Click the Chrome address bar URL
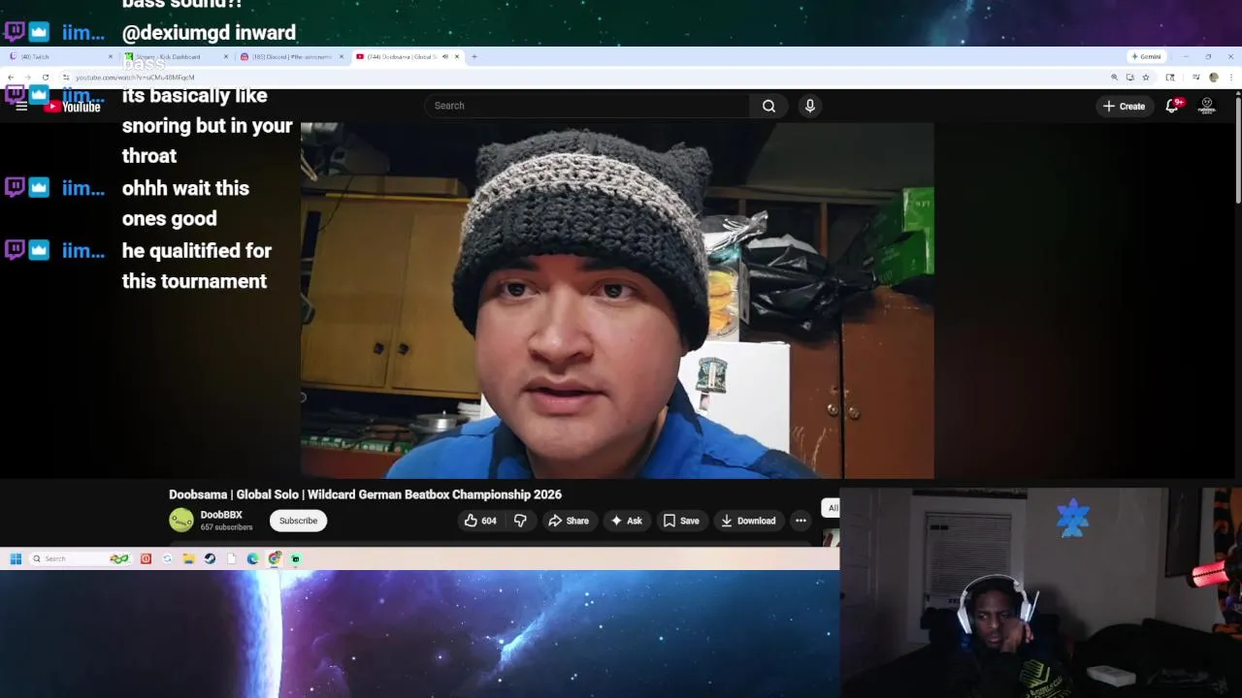The width and height of the screenshot is (1242, 698). (x=135, y=77)
